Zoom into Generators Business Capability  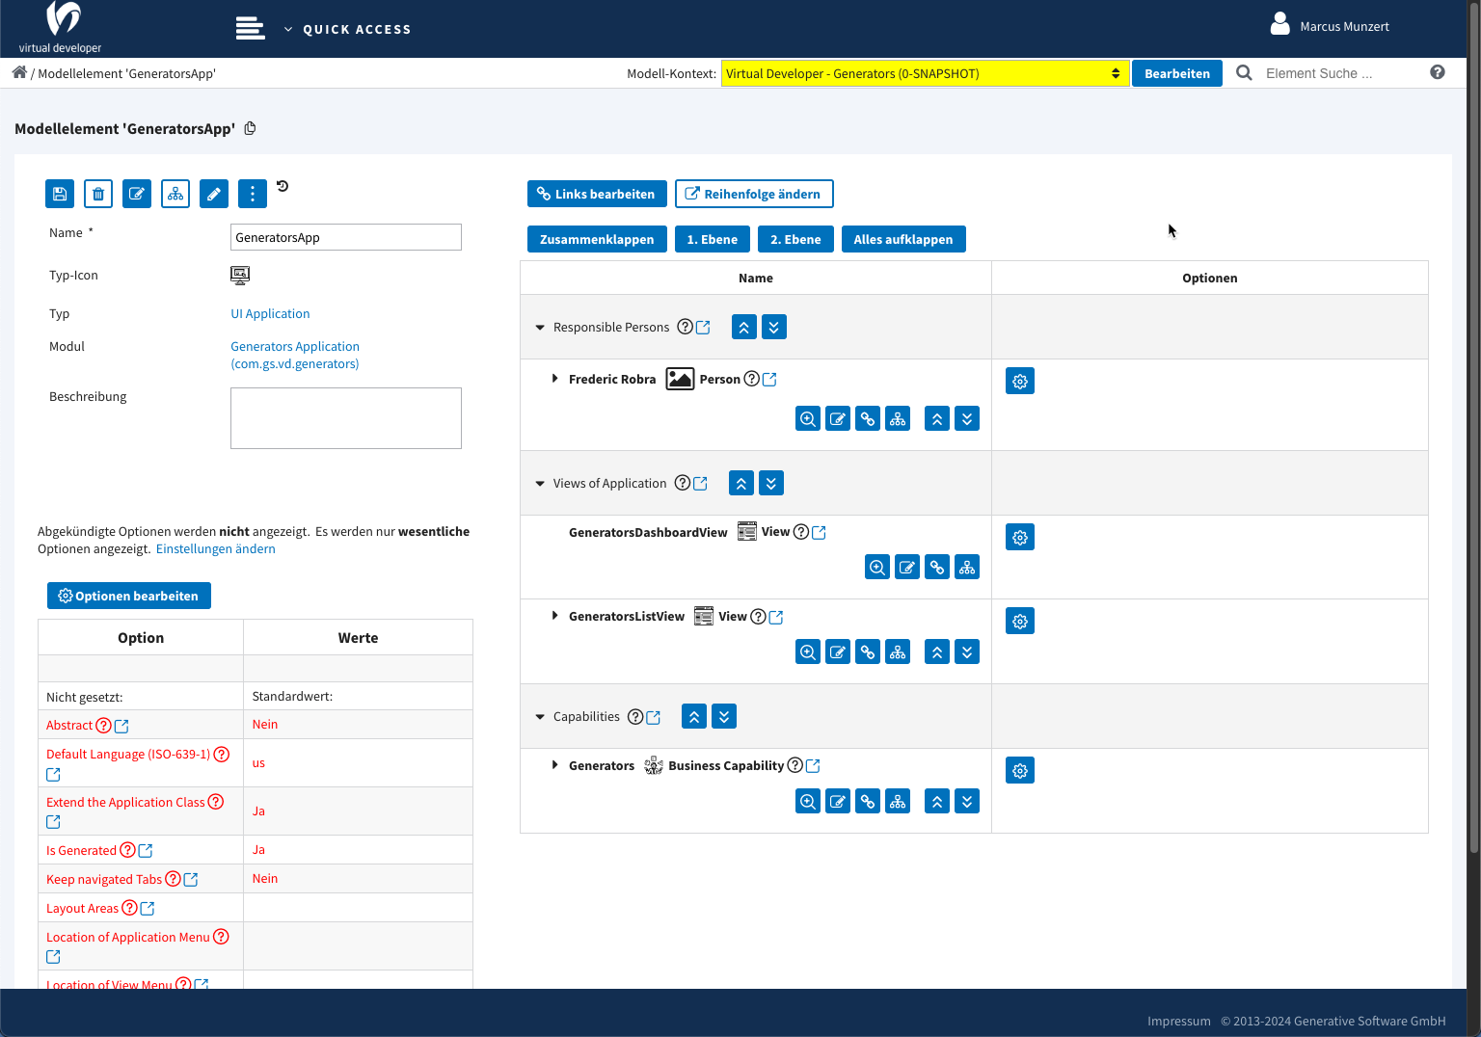pyautogui.click(x=808, y=801)
